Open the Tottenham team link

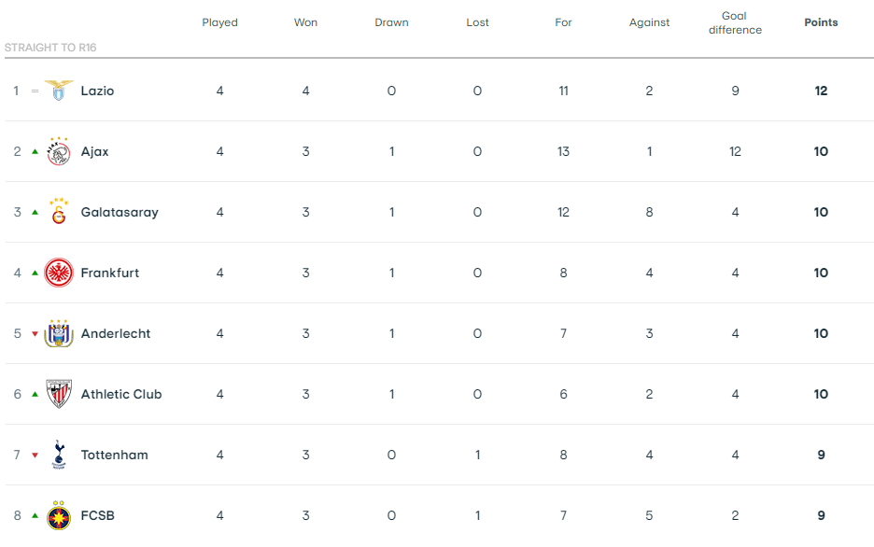pyautogui.click(x=114, y=455)
